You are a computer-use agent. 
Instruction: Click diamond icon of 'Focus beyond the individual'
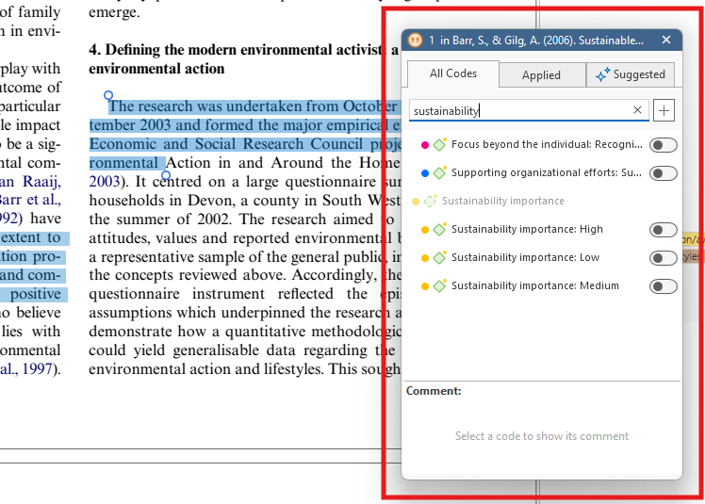click(439, 145)
